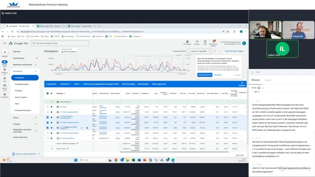This screenshot has width=315, height=177.
Task: Check the Brand campaign row checkbox
Action: pos(47,107)
